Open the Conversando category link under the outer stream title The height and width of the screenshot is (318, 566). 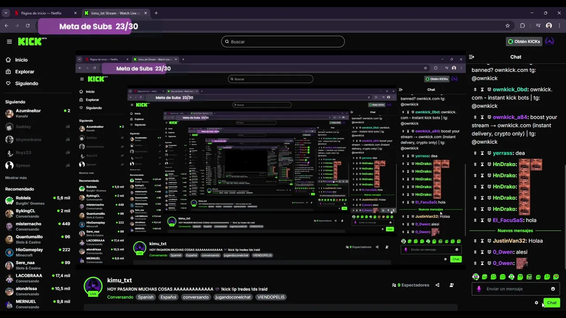coord(120,297)
